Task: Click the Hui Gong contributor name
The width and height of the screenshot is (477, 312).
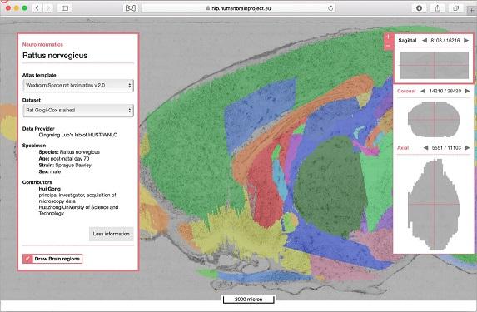Action: [50, 189]
